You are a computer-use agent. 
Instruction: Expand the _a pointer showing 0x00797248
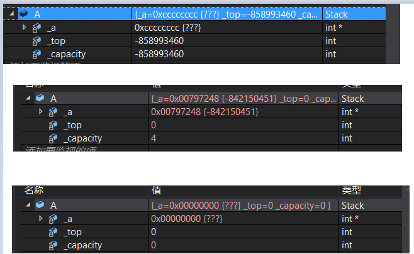click(41, 111)
